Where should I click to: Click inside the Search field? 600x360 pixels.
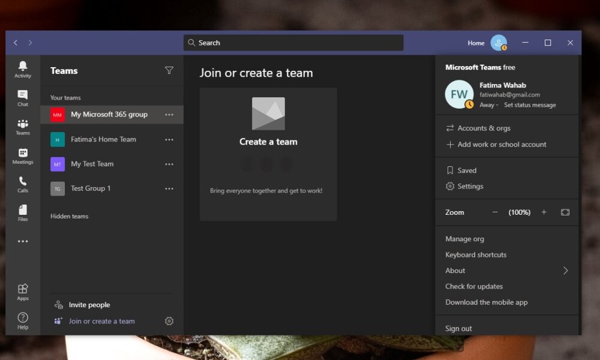[x=294, y=43]
